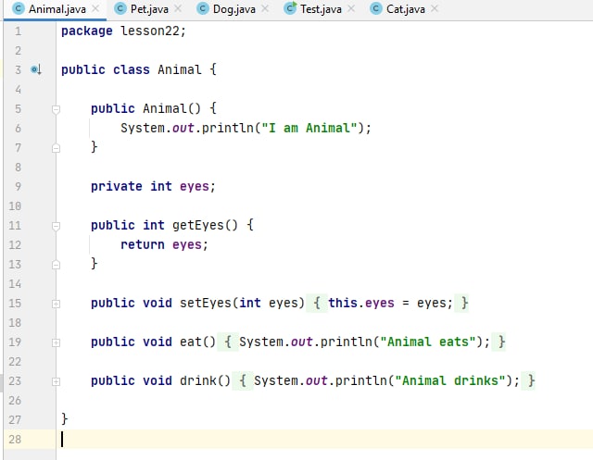Close the Dog.java tab
This screenshot has height=460, width=593.
point(265,8)
